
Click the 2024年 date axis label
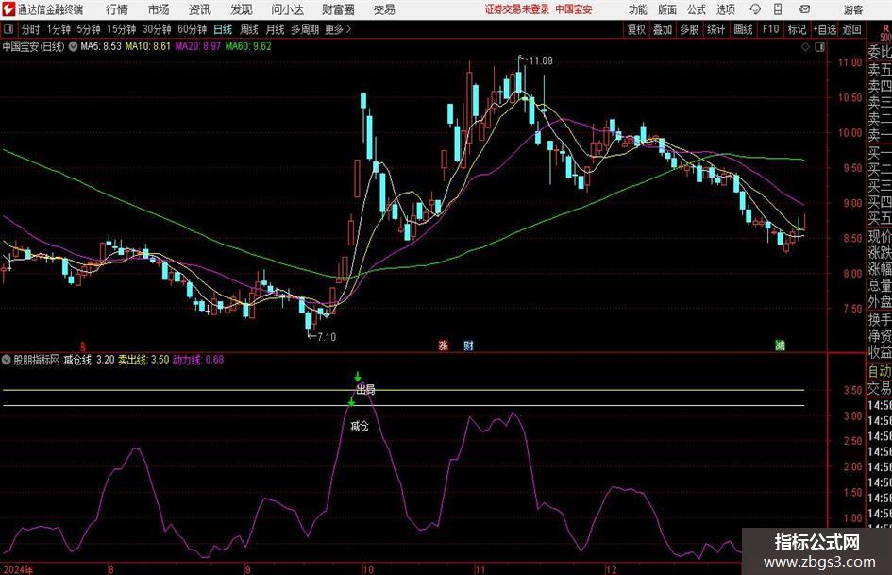tap(18, 569)
